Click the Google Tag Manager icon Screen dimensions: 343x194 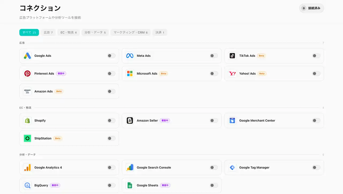[232, 167]
